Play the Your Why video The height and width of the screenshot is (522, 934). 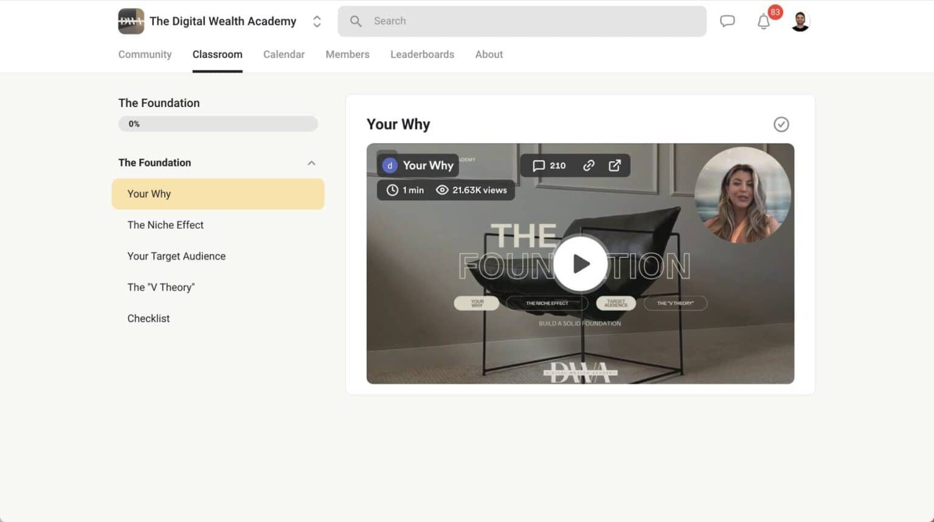pos(580,263)
